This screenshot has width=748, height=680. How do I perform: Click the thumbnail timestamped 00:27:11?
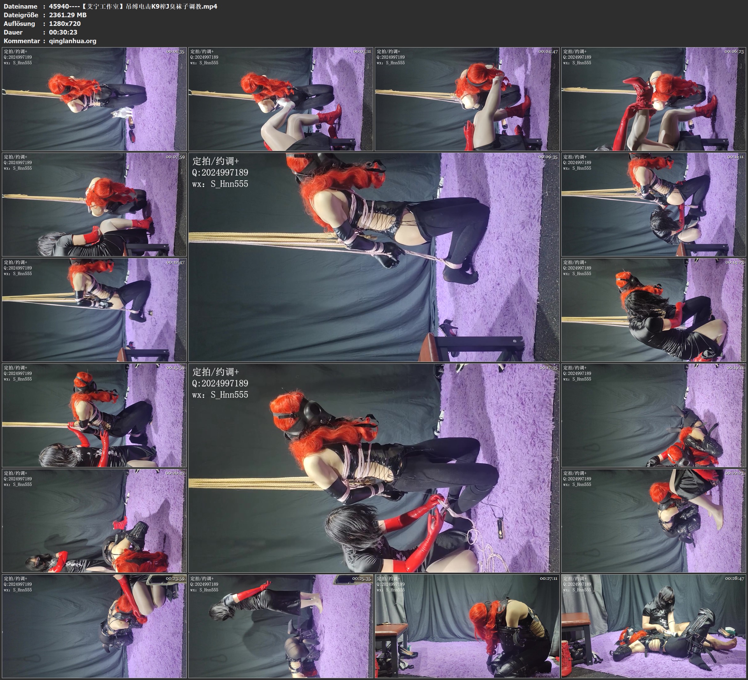(467, 626)
